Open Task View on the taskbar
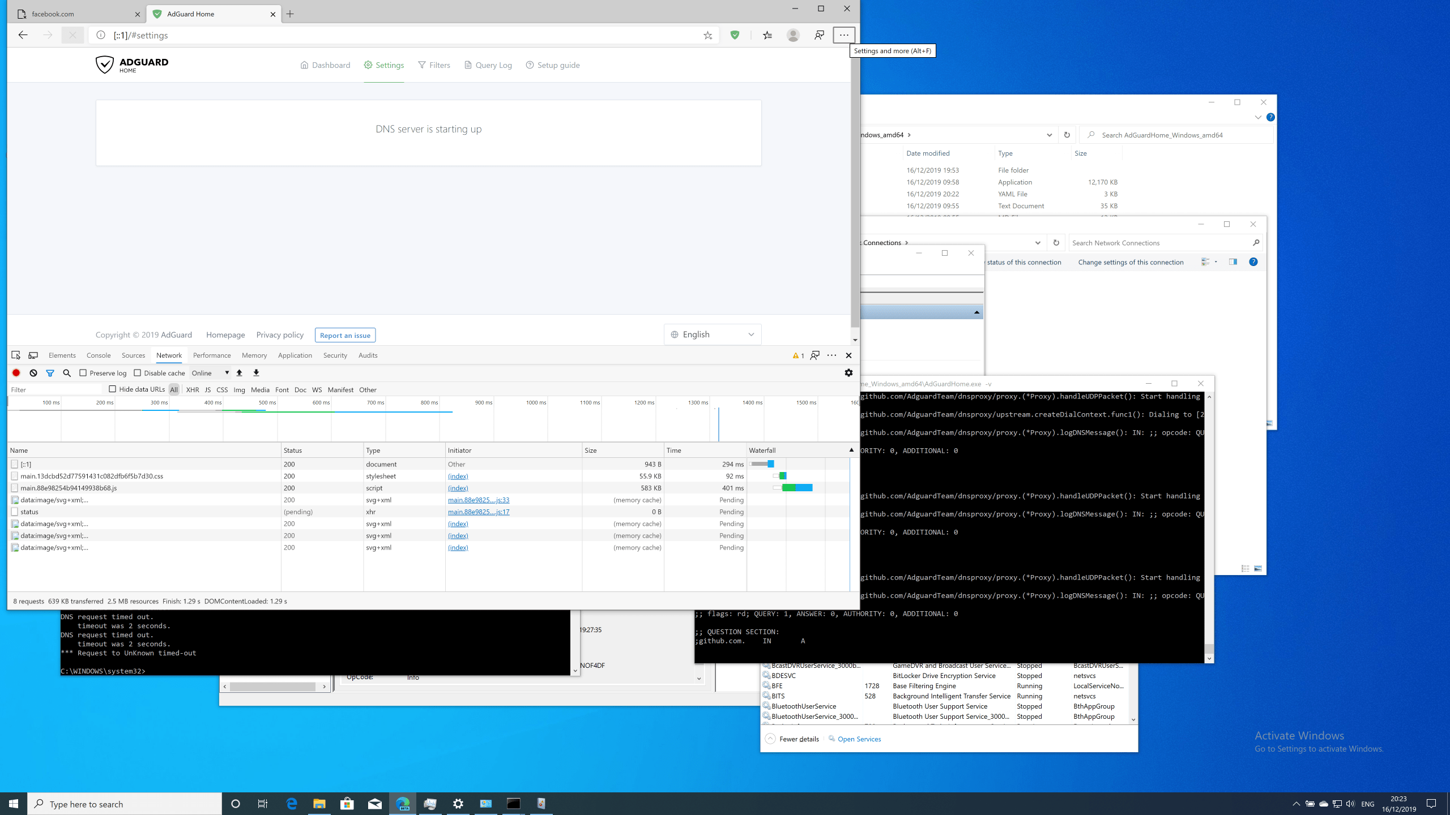Image resolution: width=1450 pixels, height=815 pixels. (x=263, y=804)
